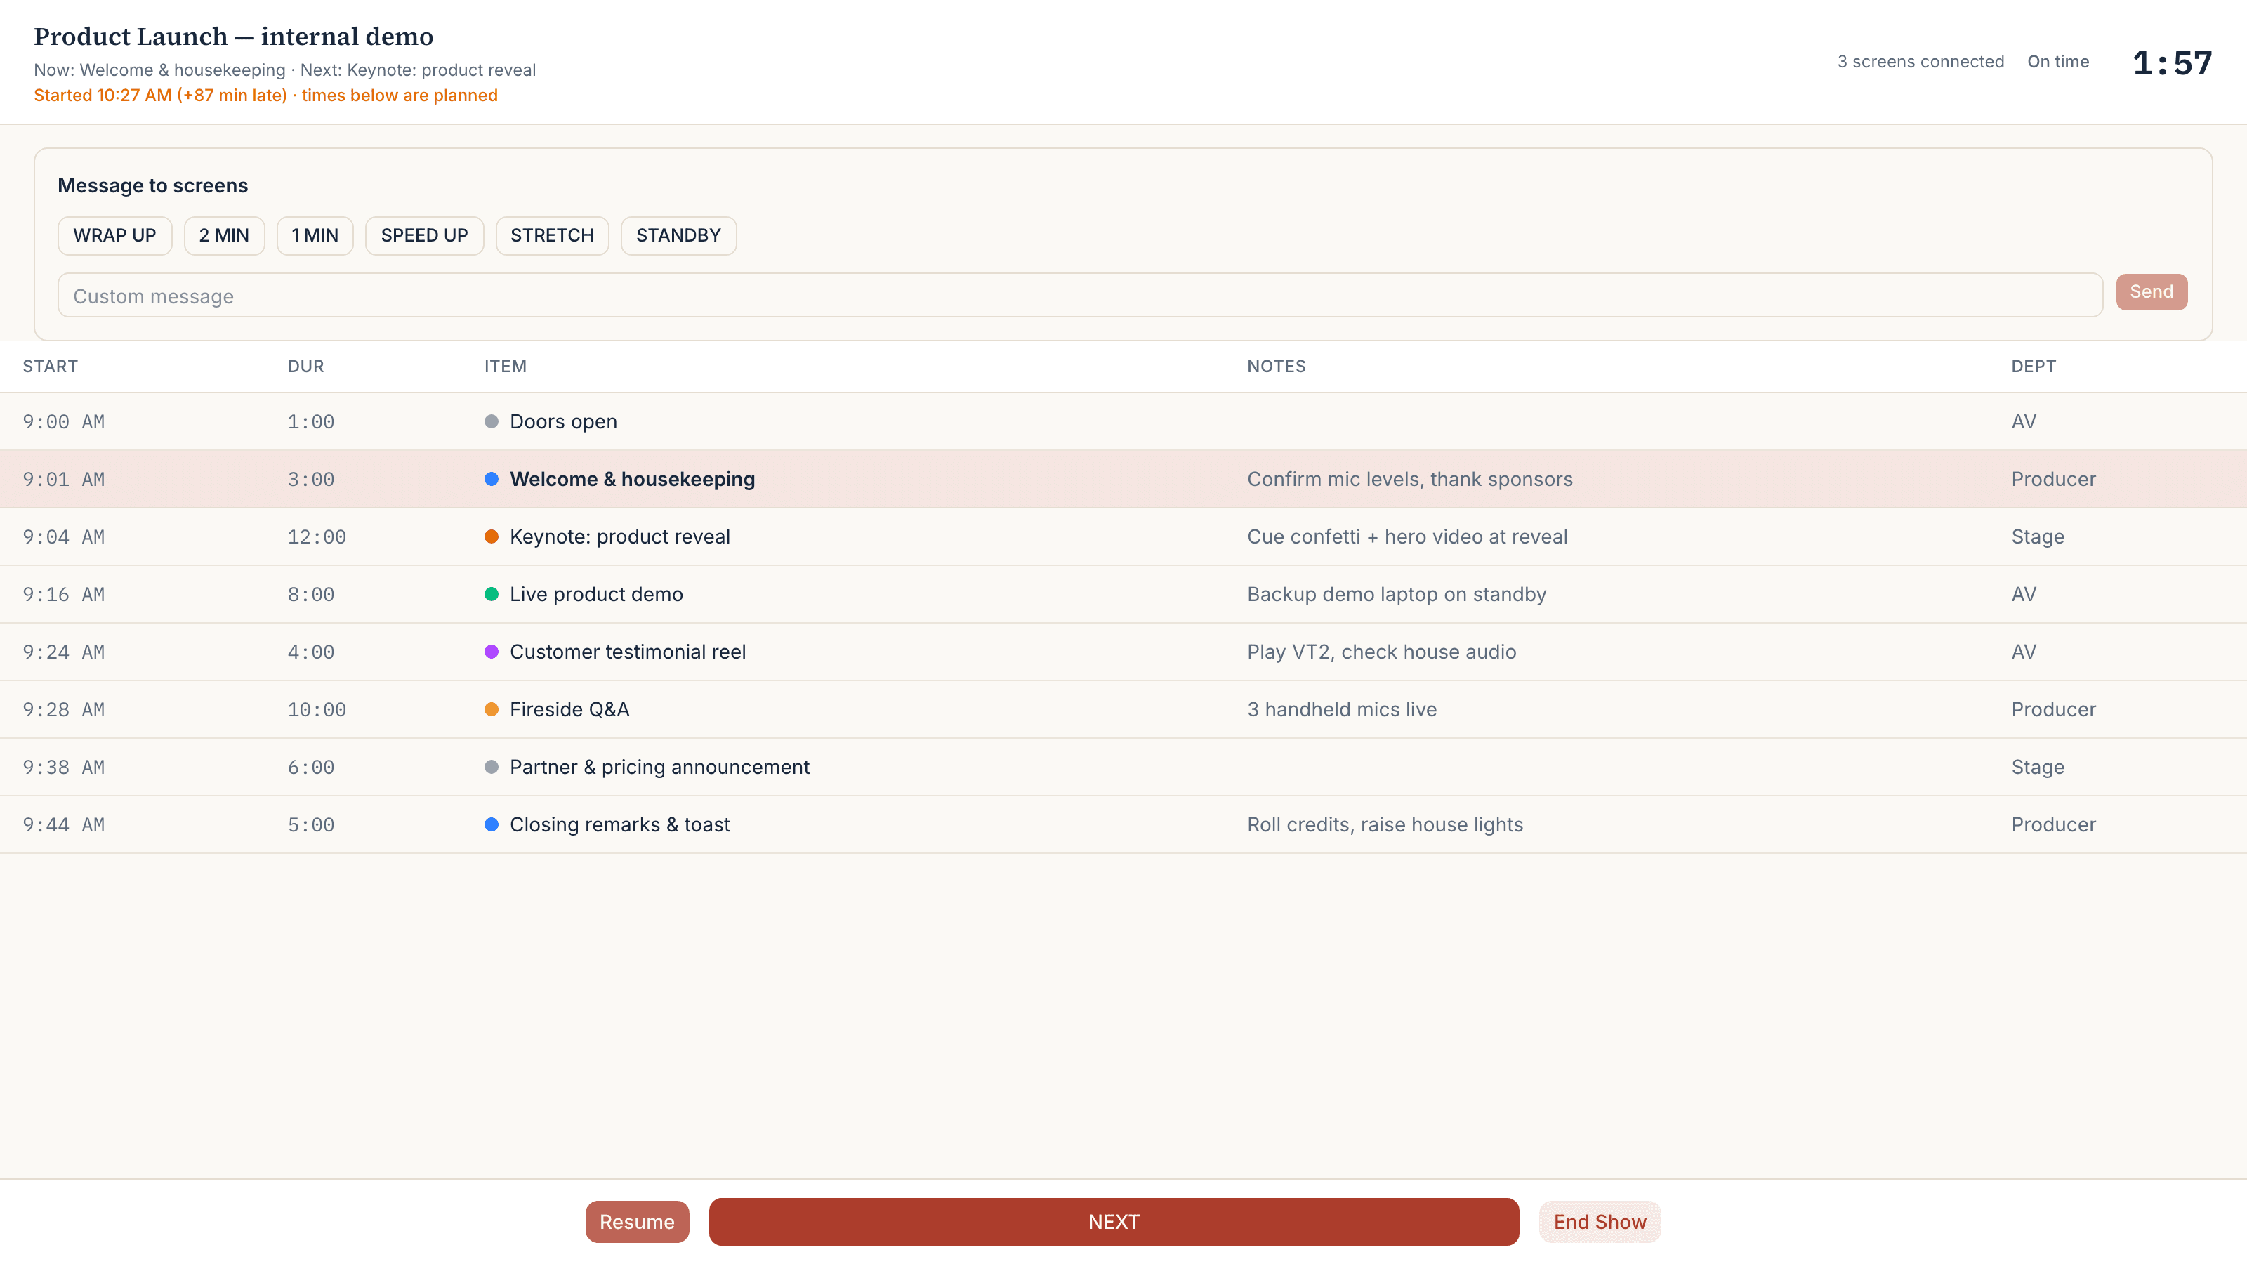The width and height of the screenshot is (2247, 1264).
Task: Click the note 'Play VT2, check house audio'
Action: pyautogui.click(x=1382, y=652)
